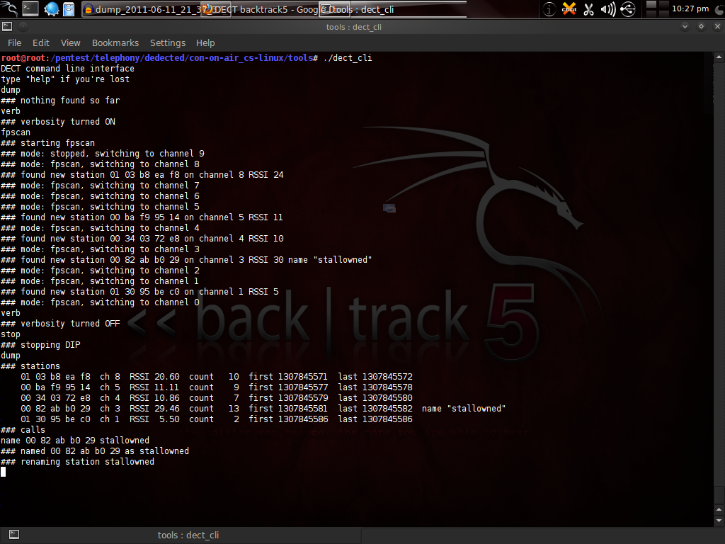Click the ./dect_cli command text

pos(348,58)
